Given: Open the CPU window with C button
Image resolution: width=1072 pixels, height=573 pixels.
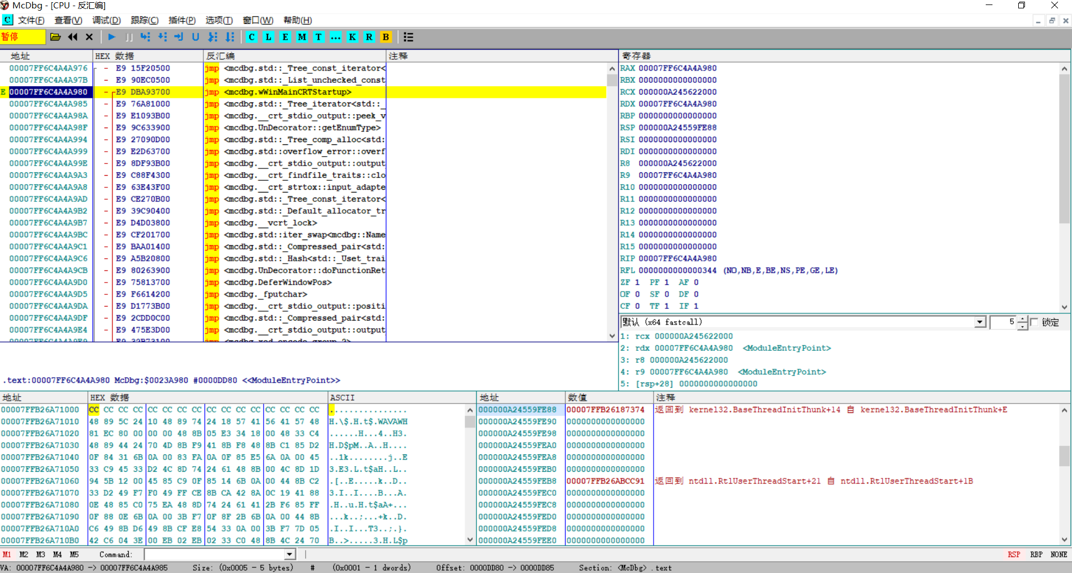Looking at the screenshot, I should 252,37.
